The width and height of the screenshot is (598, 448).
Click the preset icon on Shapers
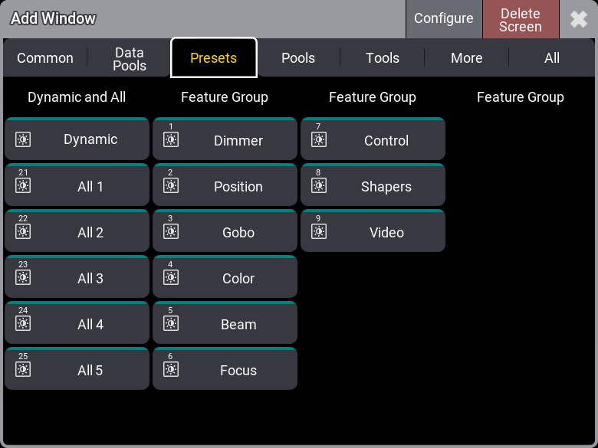[319, 185]
